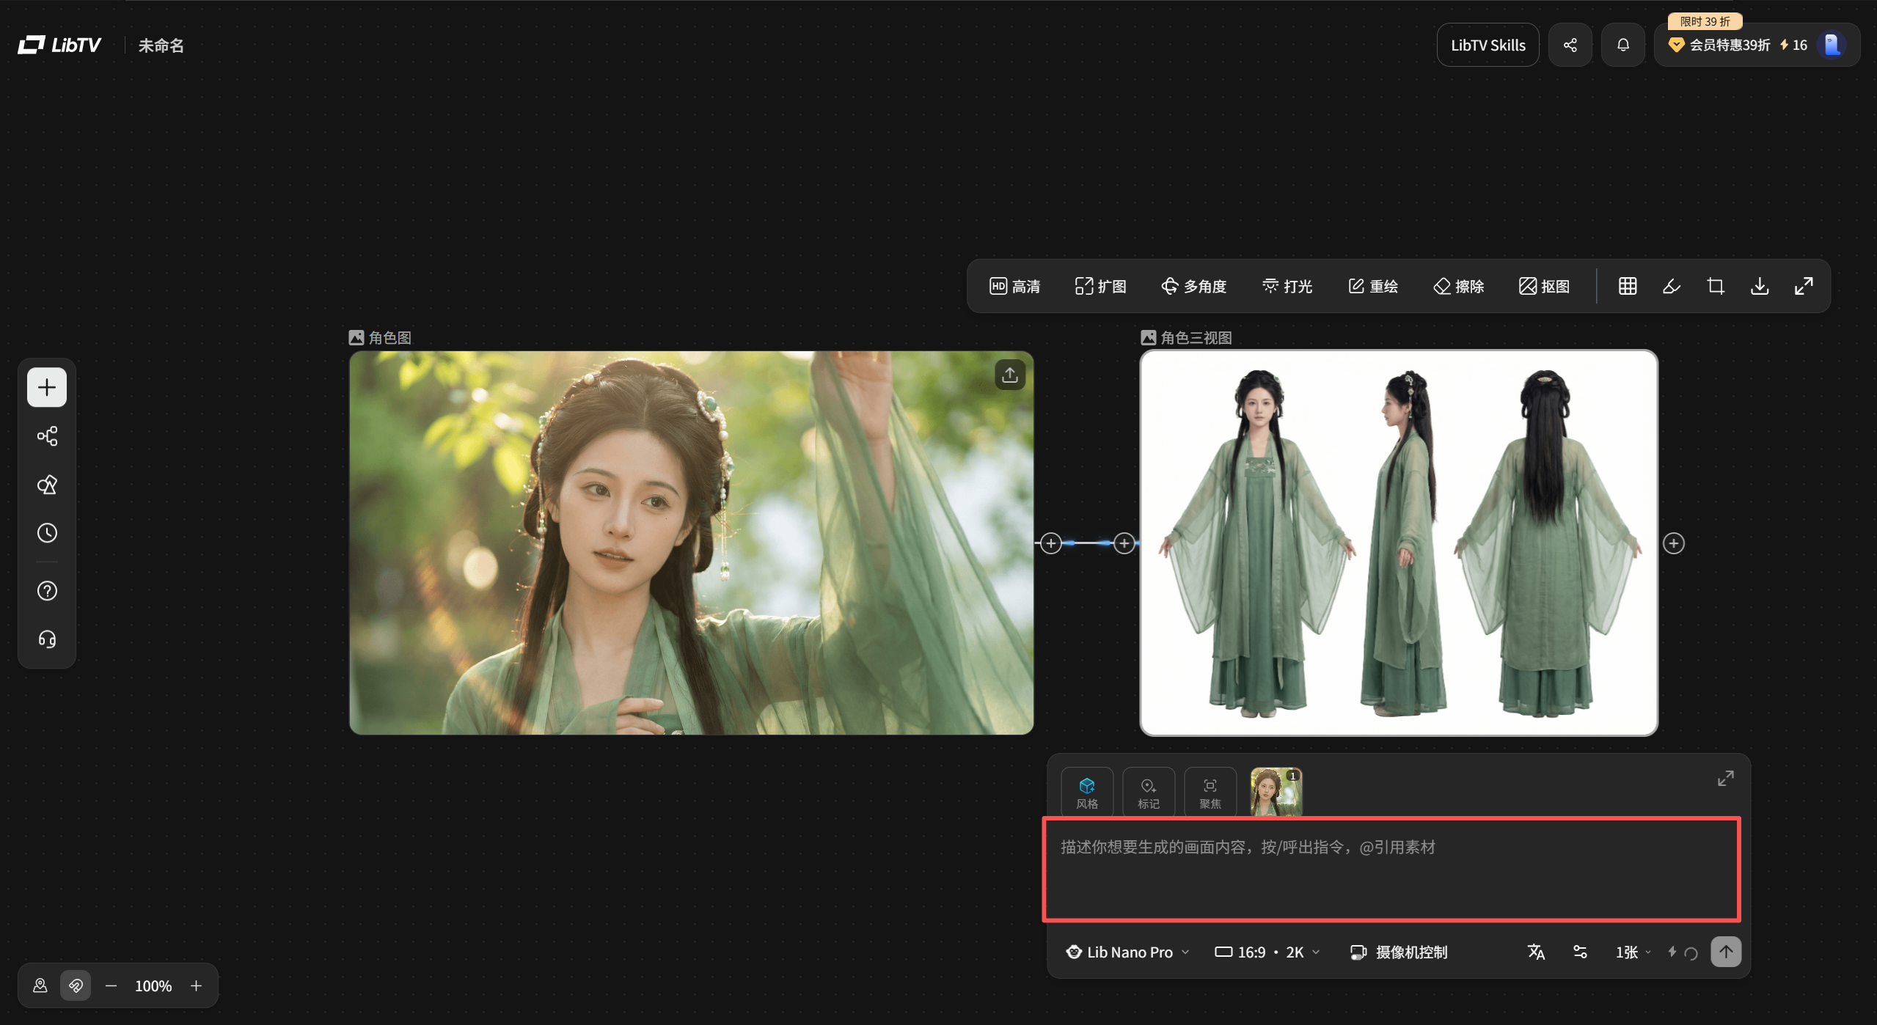Open the LibTV Skills button
Image resolution: width=1877 pixels, height=1025 pixels.
(x=1488, y=45)
